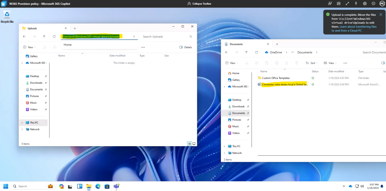The width and height of the screenshot is (386, 191).
Task: Open Learn about transferring files link
Action: click(354, 29)
